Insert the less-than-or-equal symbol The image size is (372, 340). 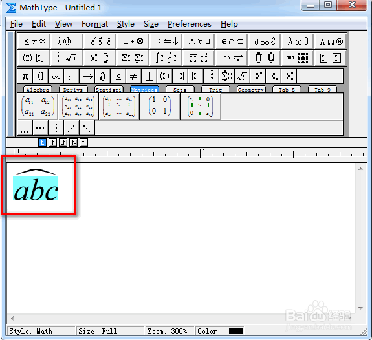click(118, 76)
